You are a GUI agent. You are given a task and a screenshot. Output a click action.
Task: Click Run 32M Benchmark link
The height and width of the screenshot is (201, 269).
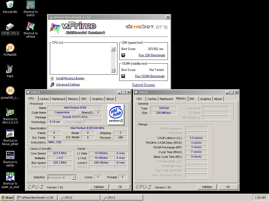click(x=152, y=55)
